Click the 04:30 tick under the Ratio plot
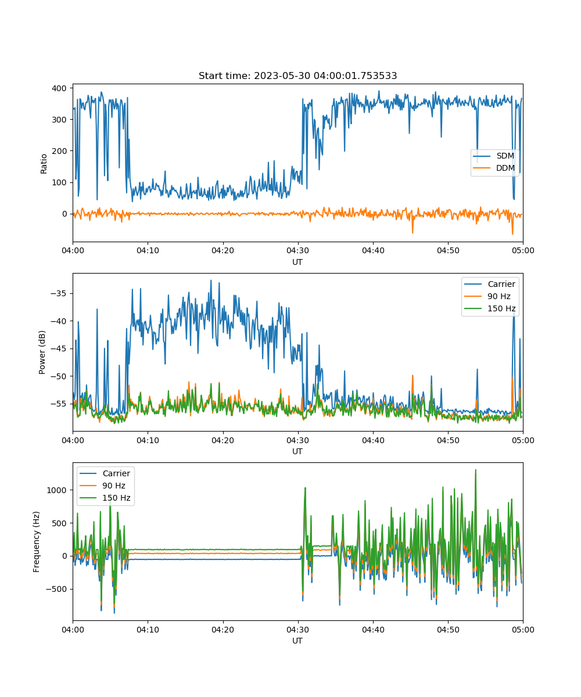Image resolution: width=581 pixels, height=697 pixels. (298, 250)
